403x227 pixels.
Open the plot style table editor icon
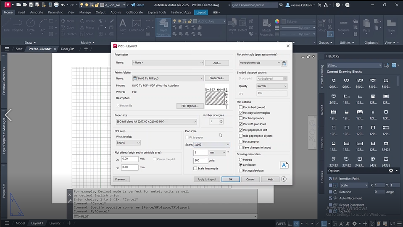(284, 63)
